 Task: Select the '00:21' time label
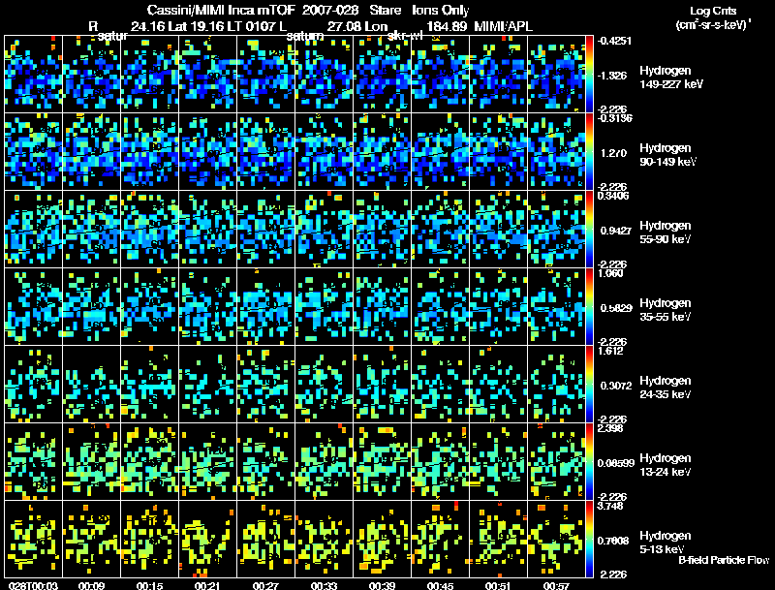(207, 585)
